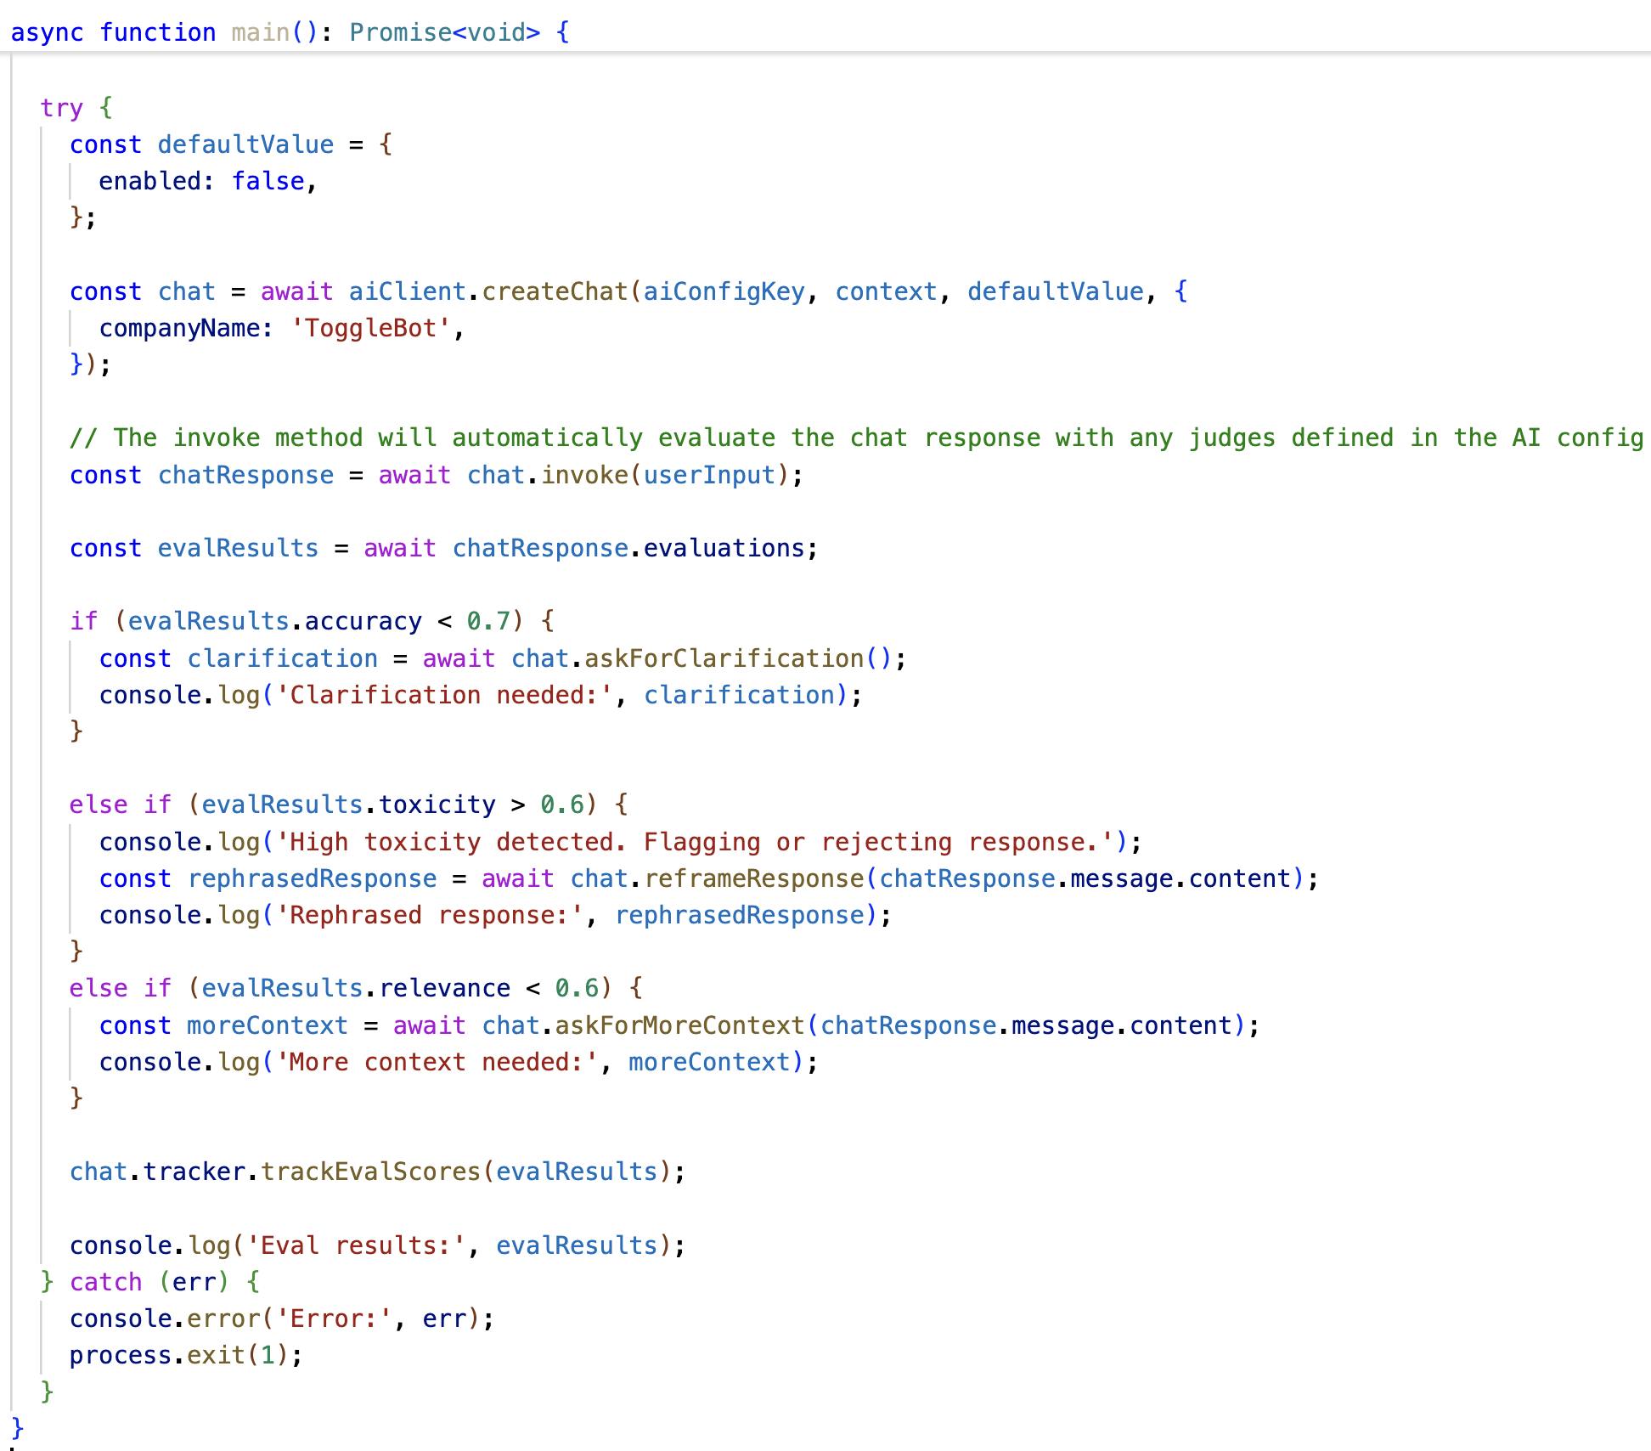Viewport: 1651px width, 1451px height.
Task: Click the askForClarification method call
Action: click(x=724, y=658)
